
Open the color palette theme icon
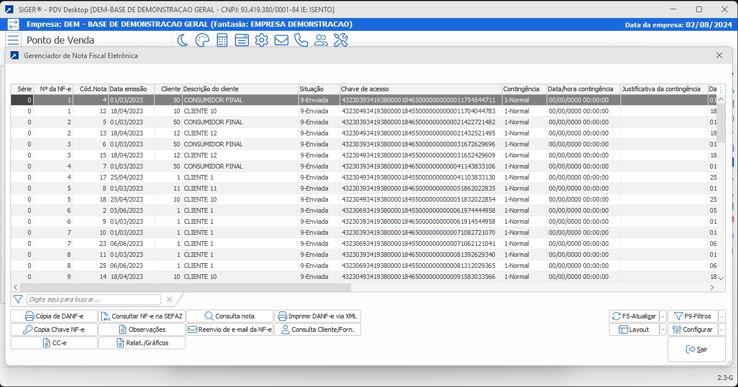tap(202, 40)
